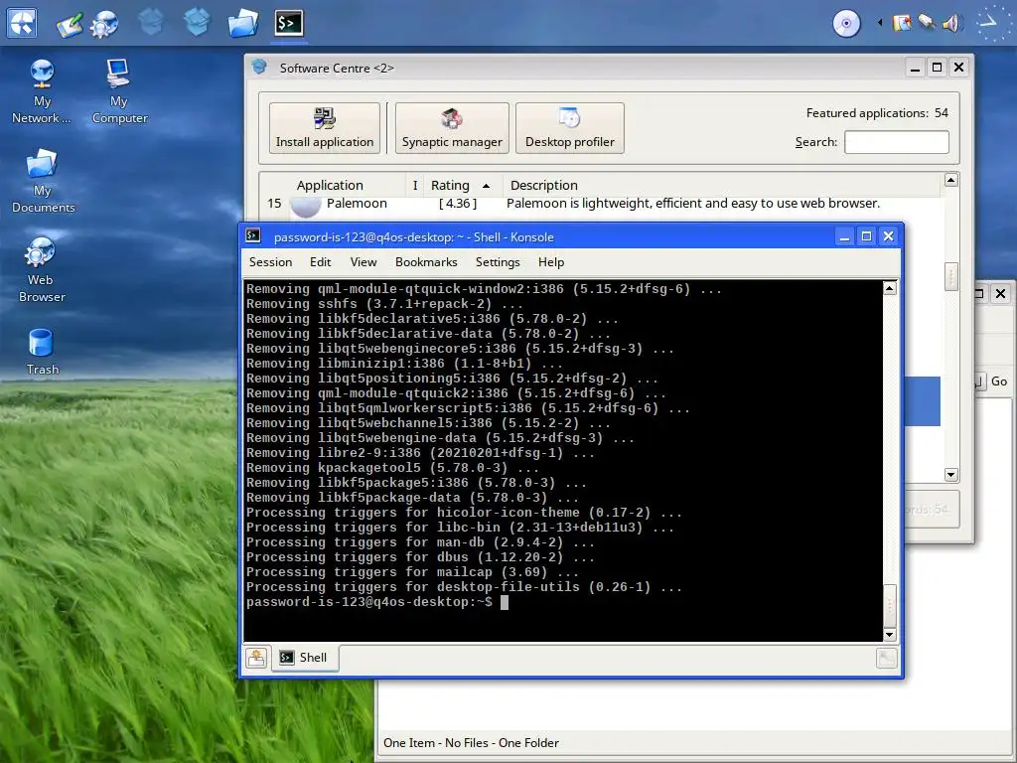
Task: Open the Bookmarks menu in Konsole
Action: pos(426,262)
